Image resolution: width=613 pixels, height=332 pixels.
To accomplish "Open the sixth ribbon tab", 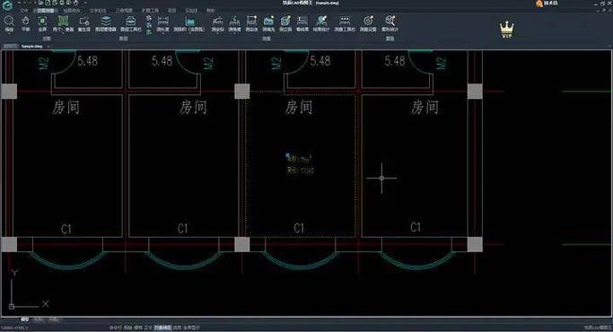I will pyautogui.click(x=150, y=11).
